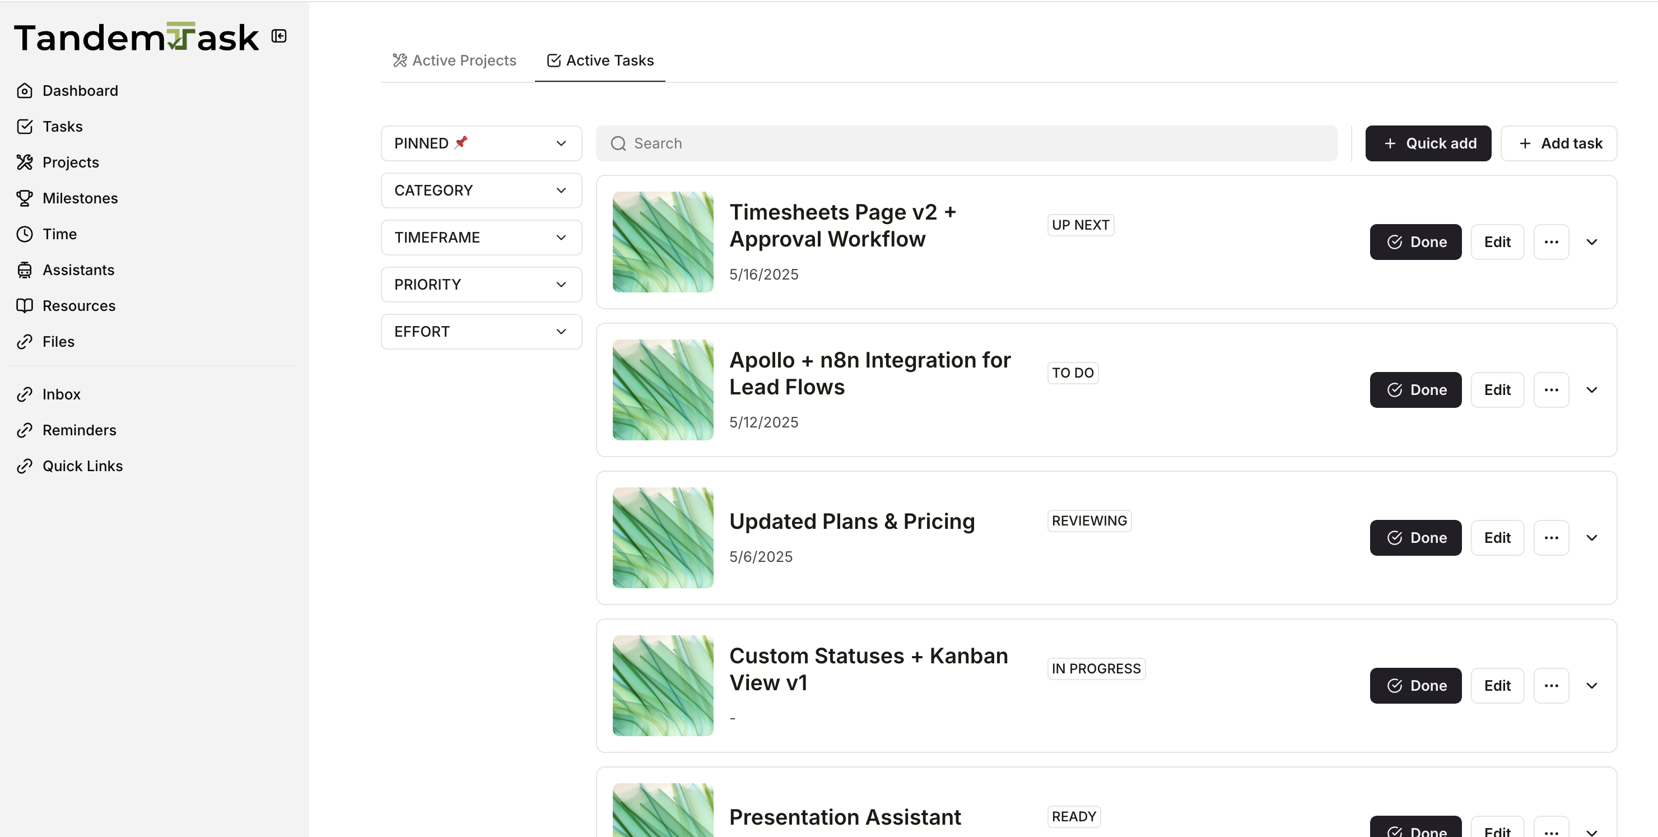Click the READY status badge
This screenshot has width=1658, height=837.
pyautogui.click(x=1074, y=816)
